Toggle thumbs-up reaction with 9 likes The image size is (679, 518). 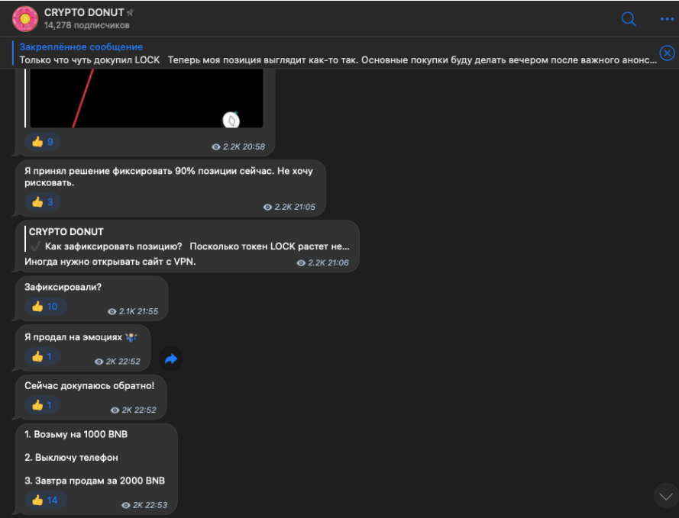(42, 142)
